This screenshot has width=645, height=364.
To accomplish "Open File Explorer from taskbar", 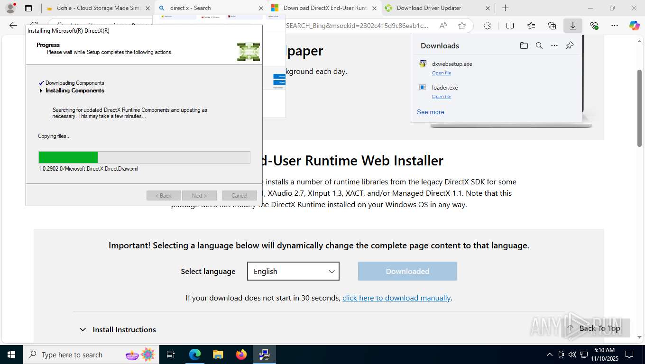I will coord(218,355).
